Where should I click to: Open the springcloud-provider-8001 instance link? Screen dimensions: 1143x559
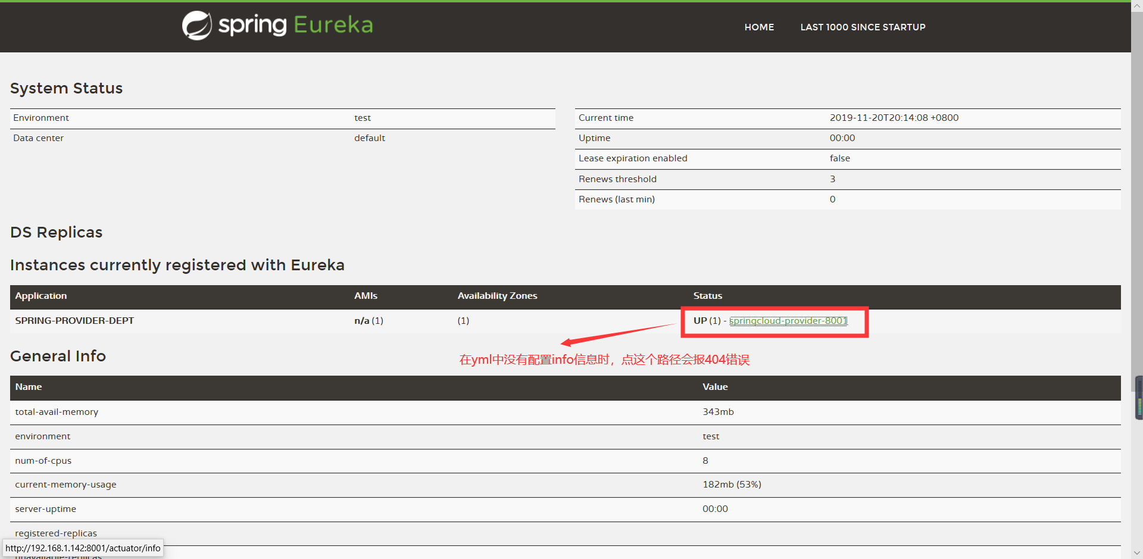[788, 320]
